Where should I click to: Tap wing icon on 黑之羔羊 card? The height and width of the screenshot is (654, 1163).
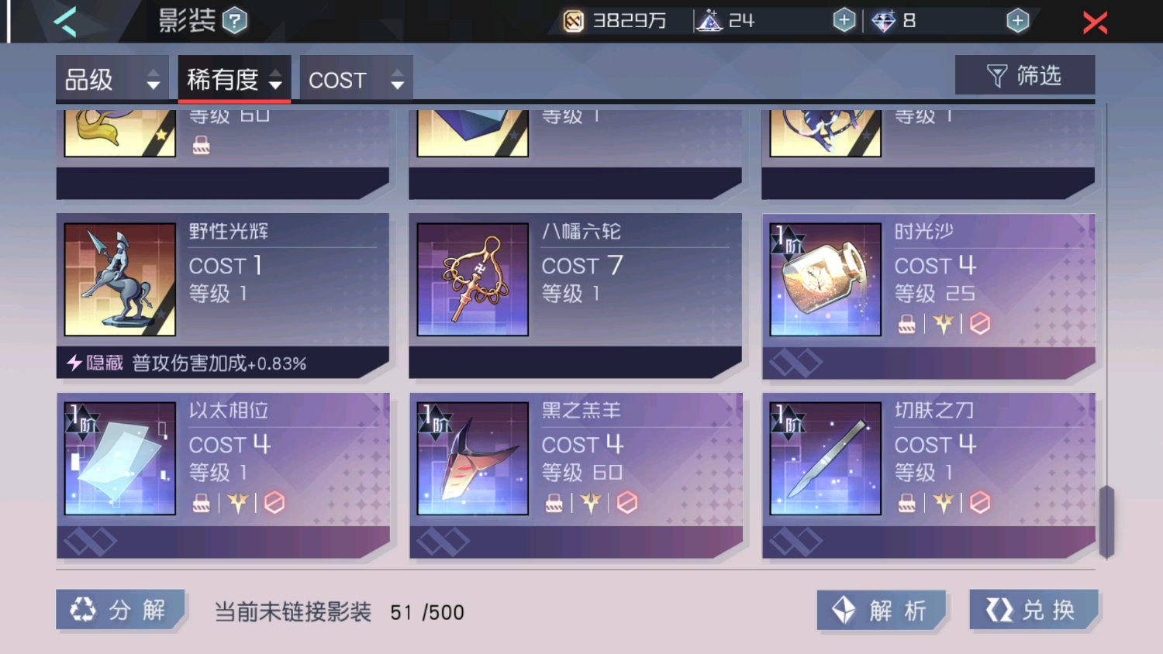pos(591,503)
